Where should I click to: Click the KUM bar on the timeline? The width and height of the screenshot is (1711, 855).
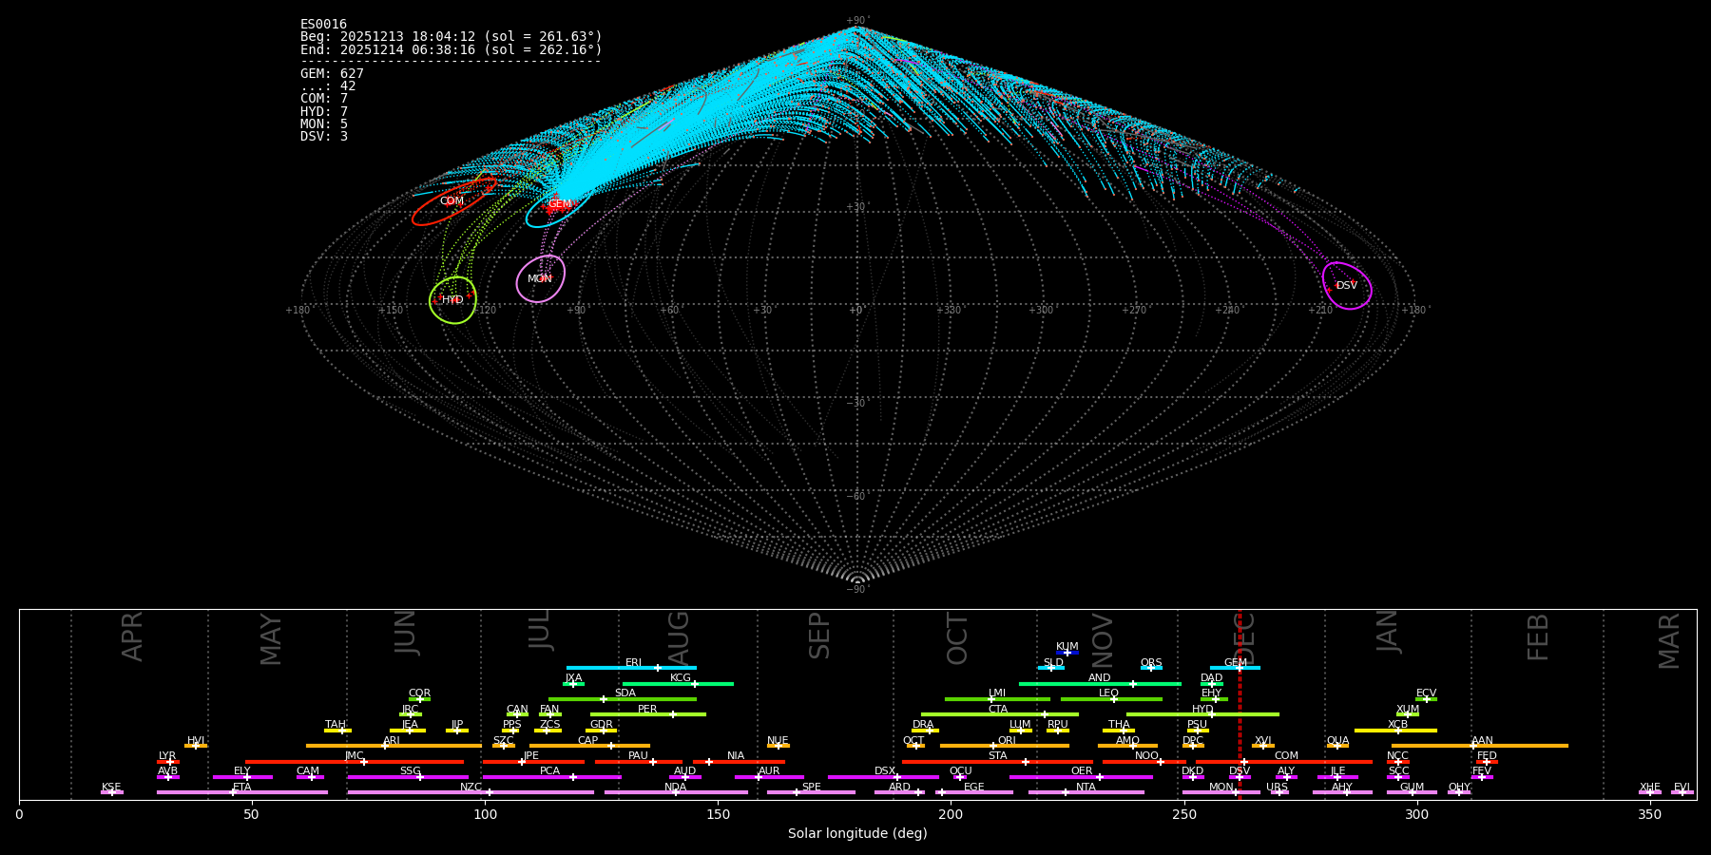(1067, 653)
